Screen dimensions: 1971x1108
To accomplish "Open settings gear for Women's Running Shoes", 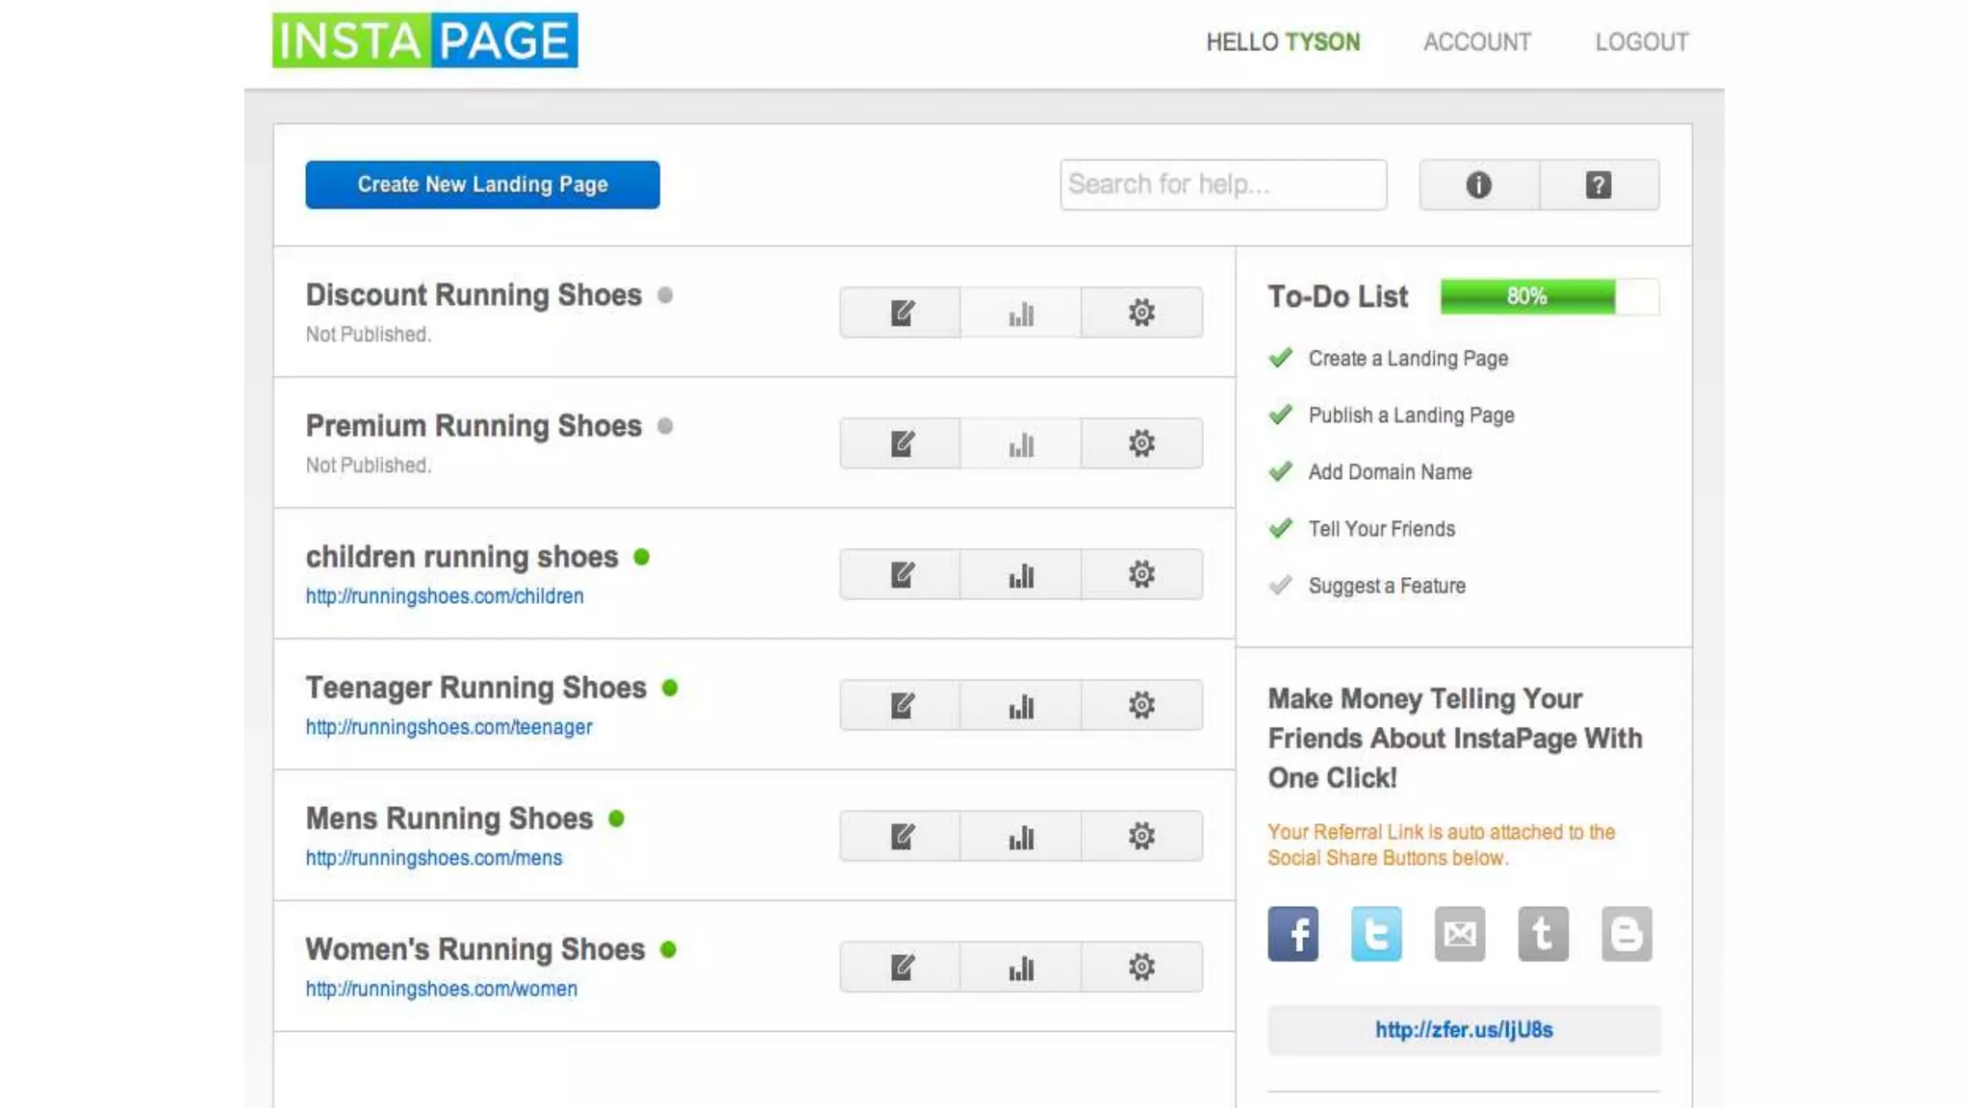I will tap(1141, 967).
